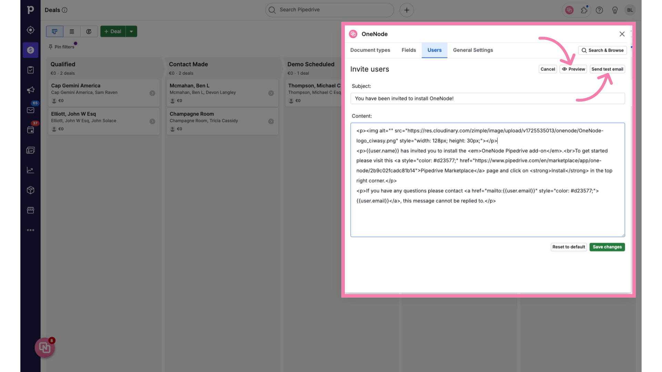Switch to the Fields tab
662x372 pixels.
pyautogui.click(x=409, y=50)
